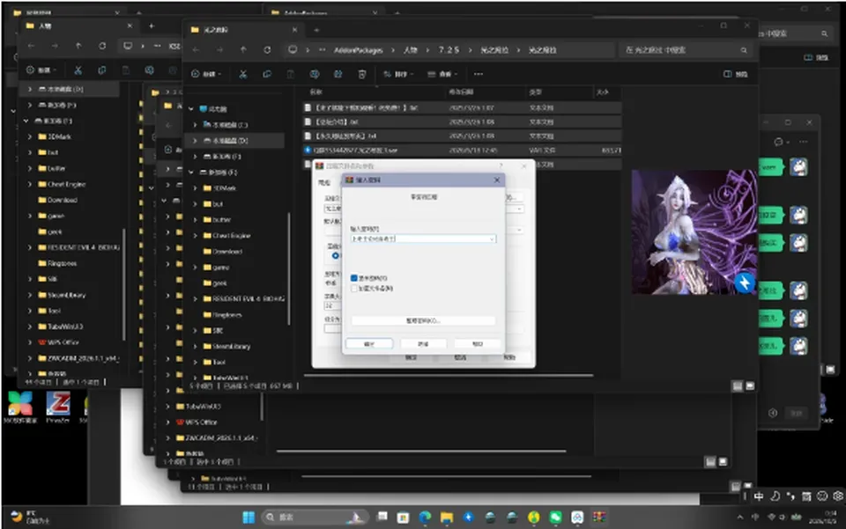The width and height of the screenshot is (846, 529).
Task: Open the View dropdown in the front Explorer
Action: (x=442, y=74)
